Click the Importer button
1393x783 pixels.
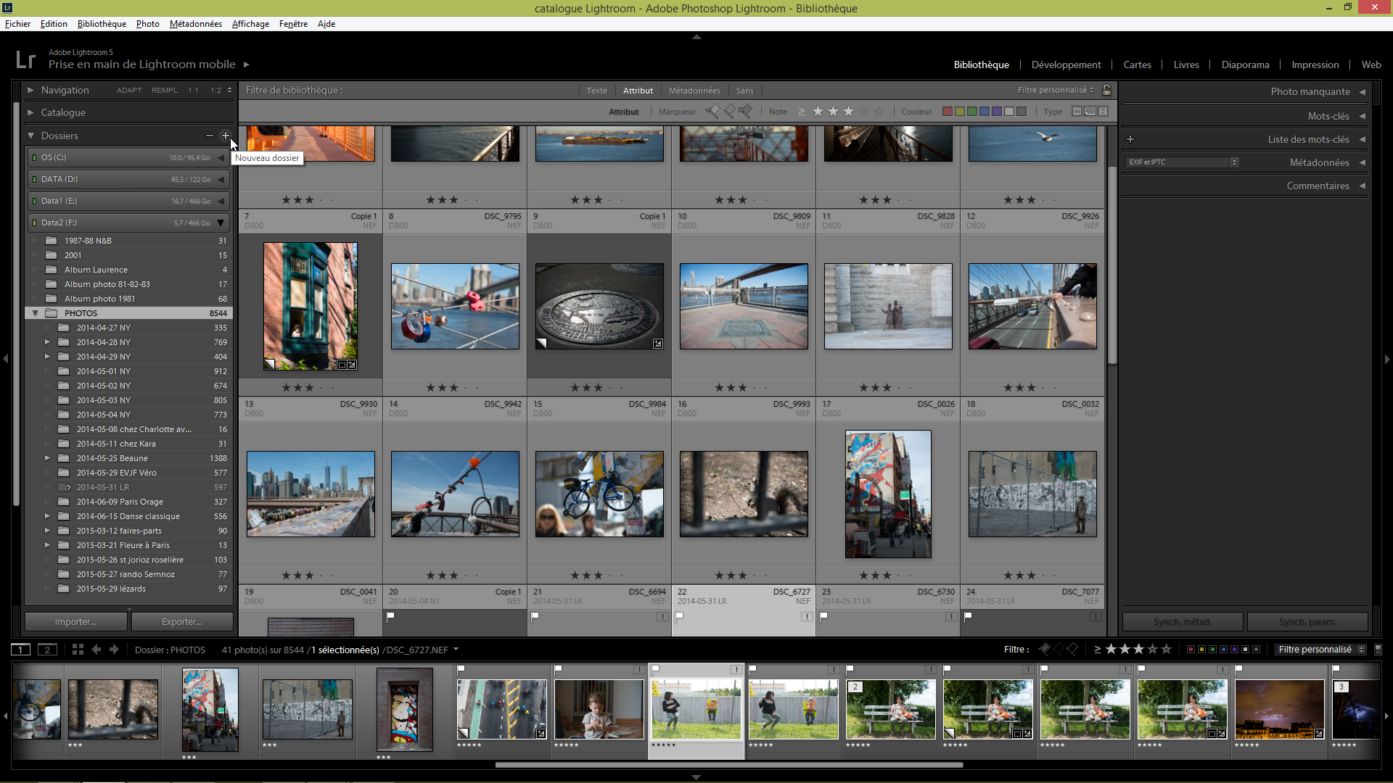(75, 622)
